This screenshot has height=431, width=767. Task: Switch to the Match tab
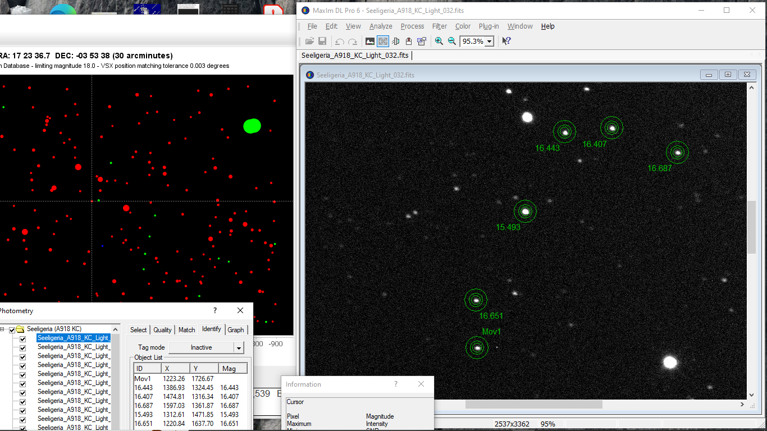(x=186, y=330)
